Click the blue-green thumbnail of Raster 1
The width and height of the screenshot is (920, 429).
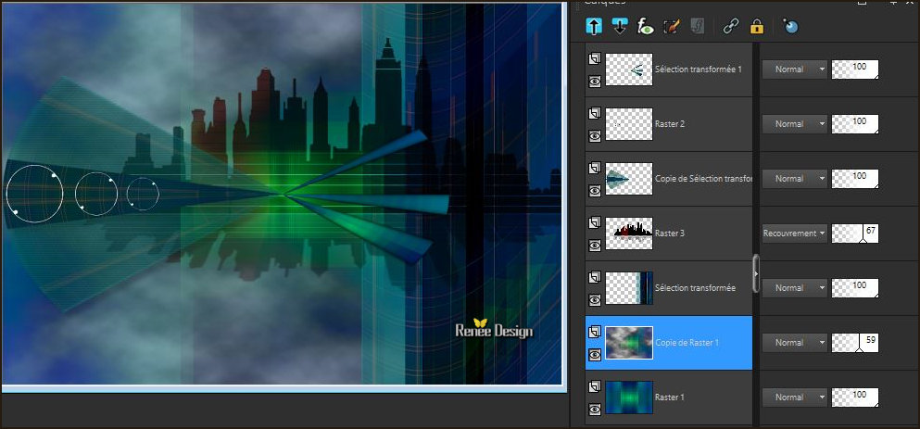pyautogui.click(x=629, y=397)
